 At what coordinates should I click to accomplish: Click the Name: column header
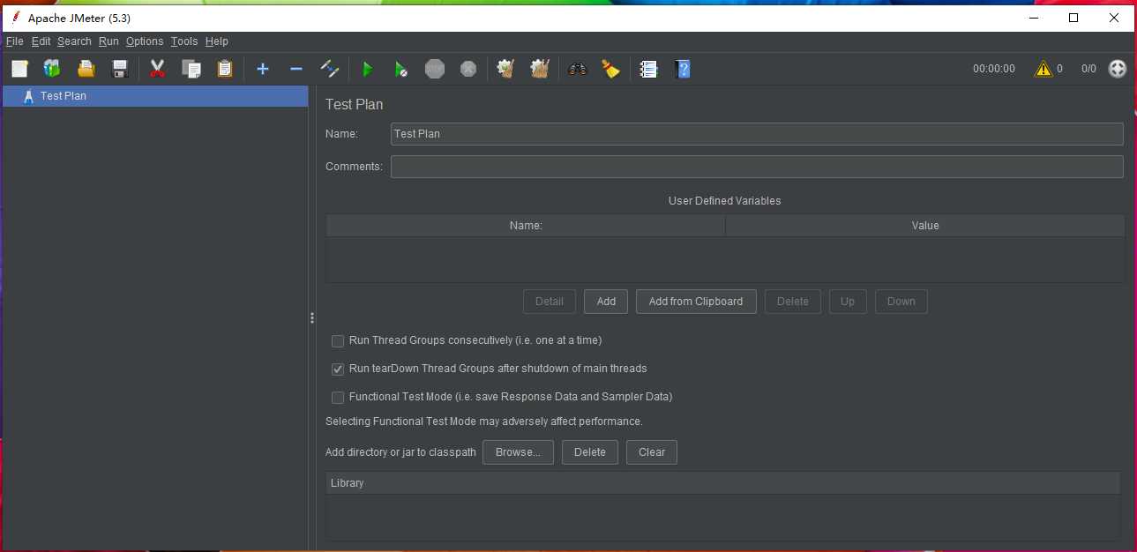[526, 226]
